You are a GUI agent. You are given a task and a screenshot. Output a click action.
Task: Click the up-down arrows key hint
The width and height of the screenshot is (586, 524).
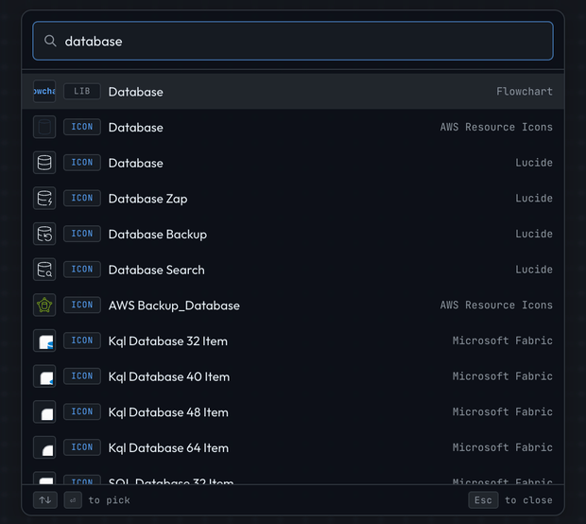[45, 500]
